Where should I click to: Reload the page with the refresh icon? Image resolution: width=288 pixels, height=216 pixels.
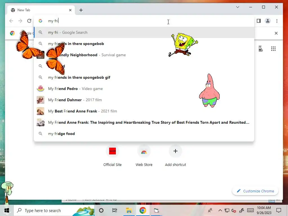pyautogui.click(x=29, y=21)
